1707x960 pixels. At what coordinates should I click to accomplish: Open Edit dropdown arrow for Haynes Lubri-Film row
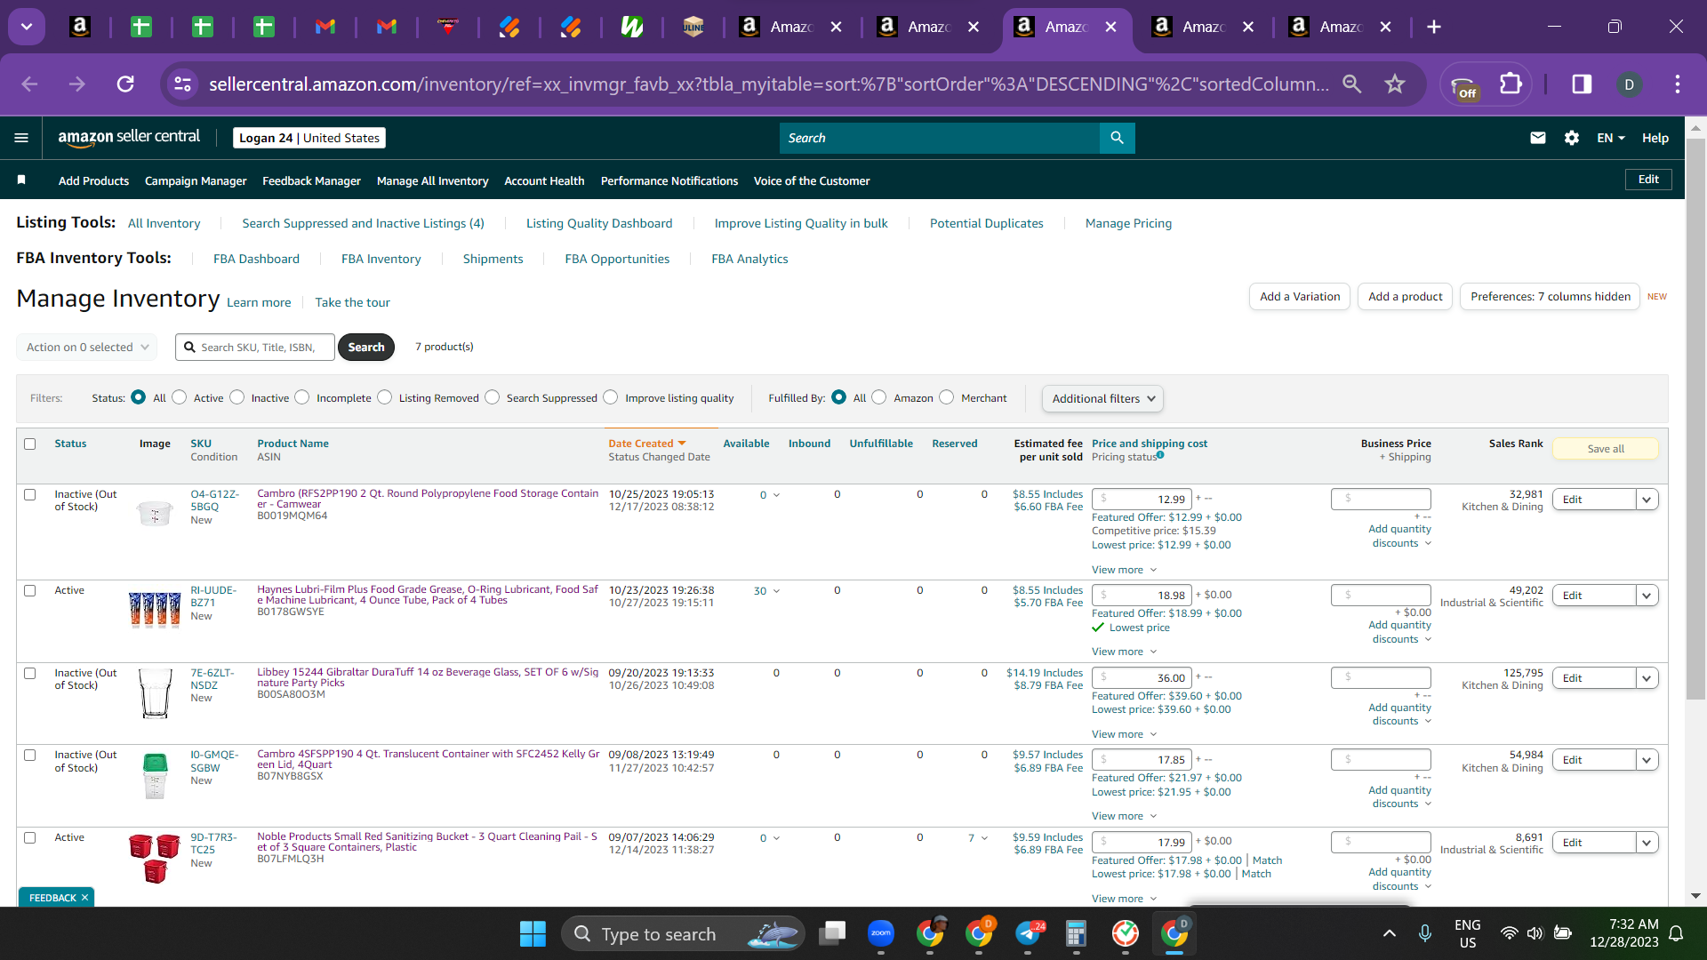(1647, 596)
